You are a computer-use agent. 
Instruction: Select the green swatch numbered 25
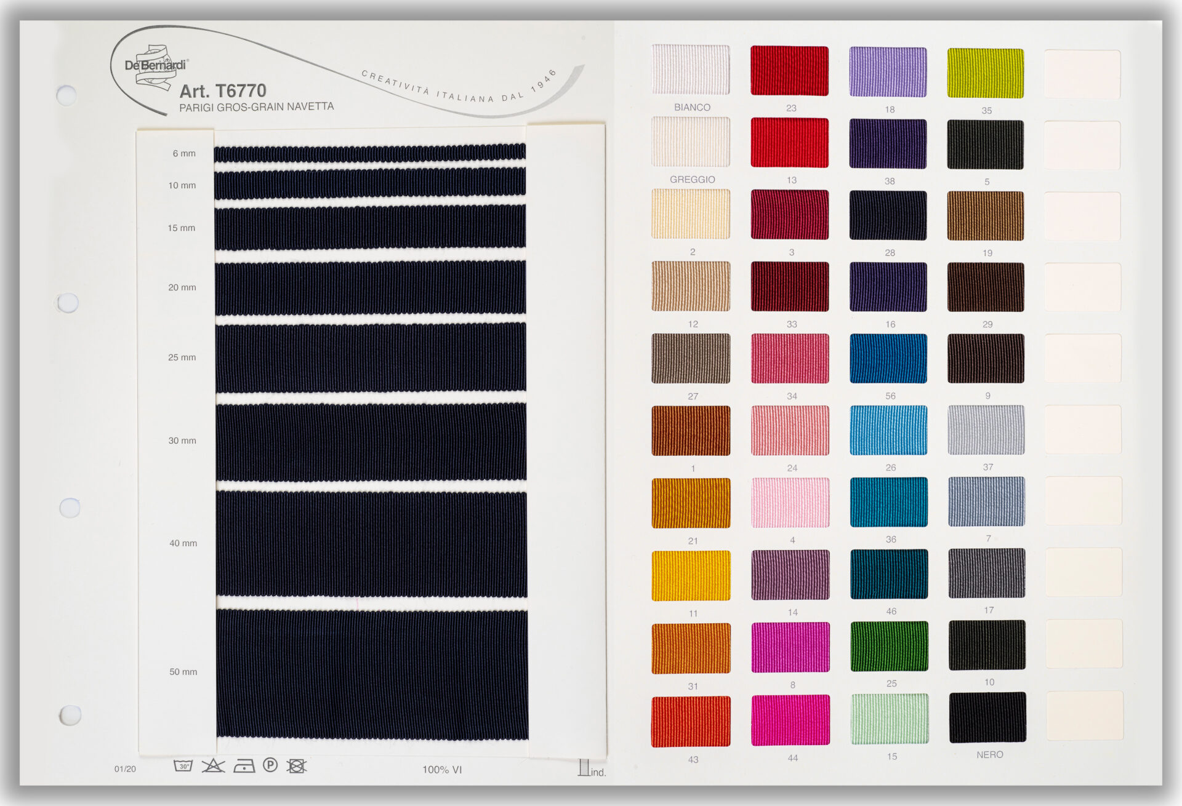[x=890, y=646]
